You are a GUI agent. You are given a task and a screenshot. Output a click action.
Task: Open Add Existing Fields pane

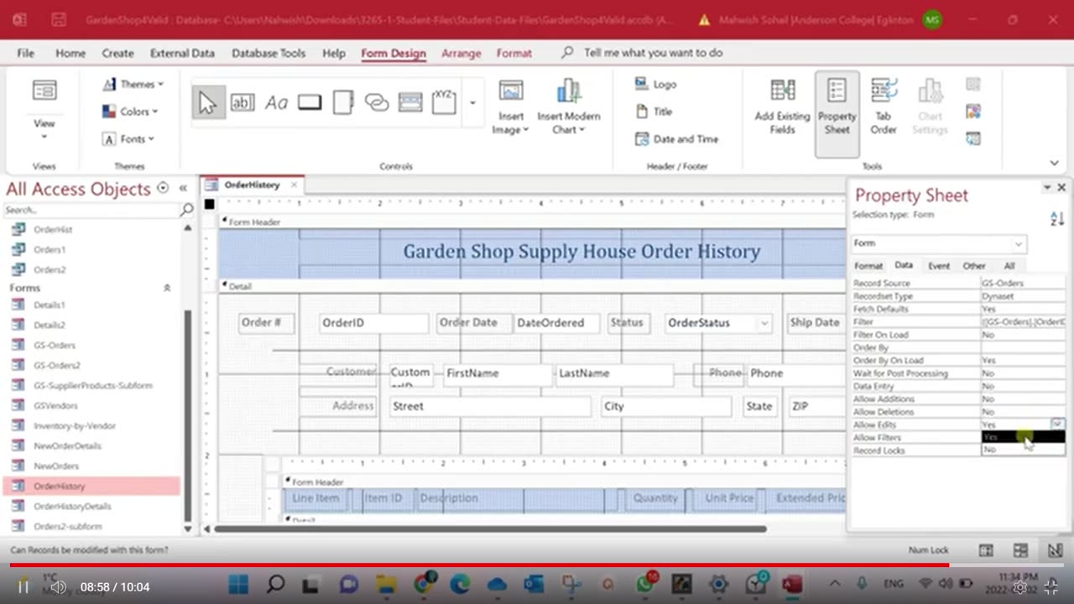tap(783, 107)
